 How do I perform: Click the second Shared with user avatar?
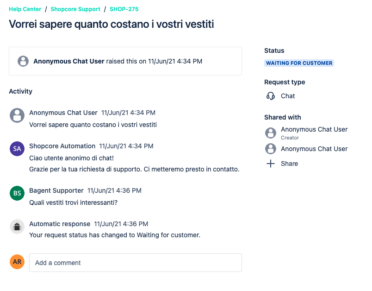tap(271, 149)
